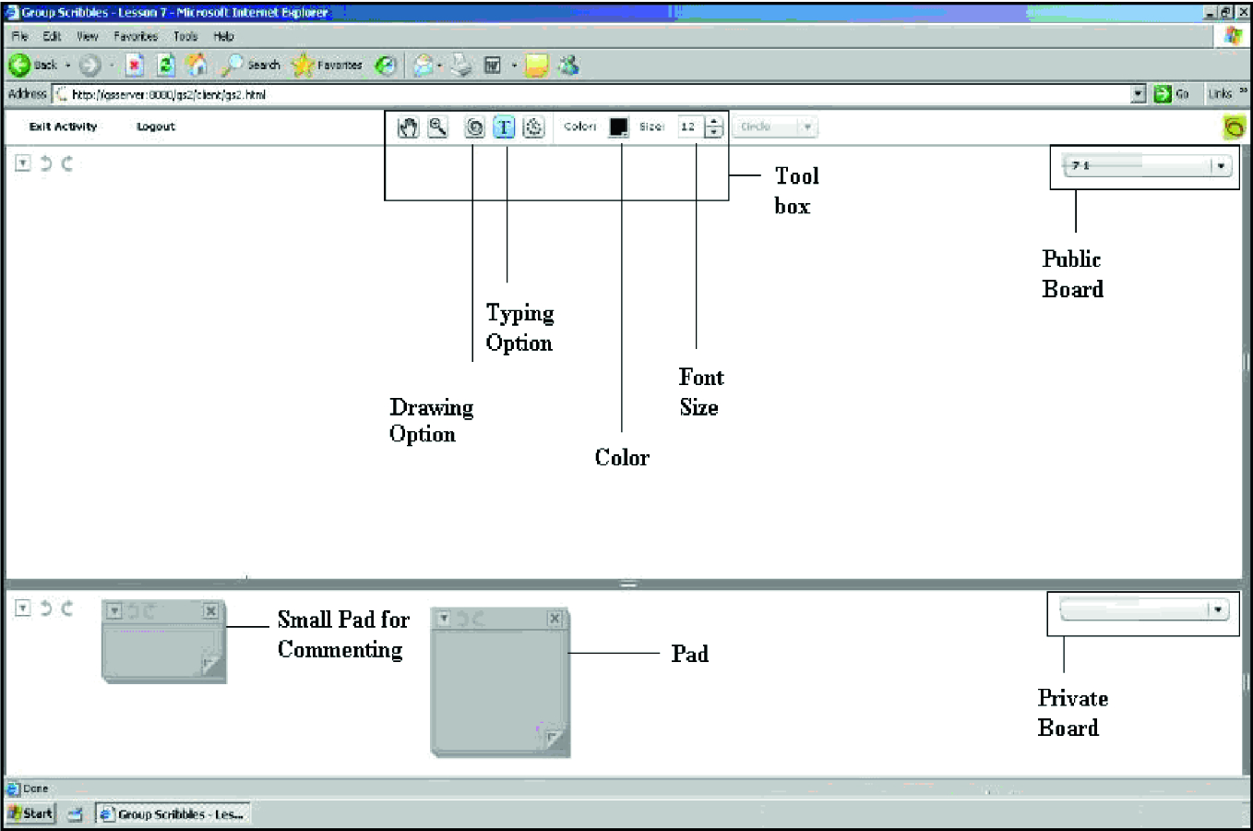Activate the text typing tool
The image size is (1253, 831).
point(504,127)
